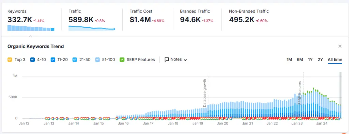Toggle the 51-100 positions checkbox
This screenshot has height=134, width=349.
click(x=97, y=60)
